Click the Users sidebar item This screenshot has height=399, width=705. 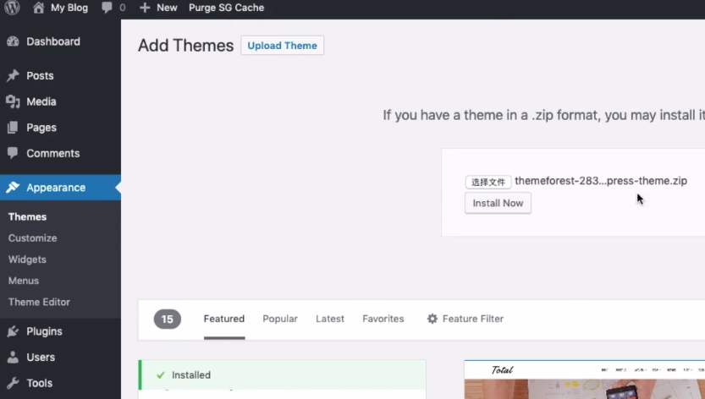[x=40, y=358]
